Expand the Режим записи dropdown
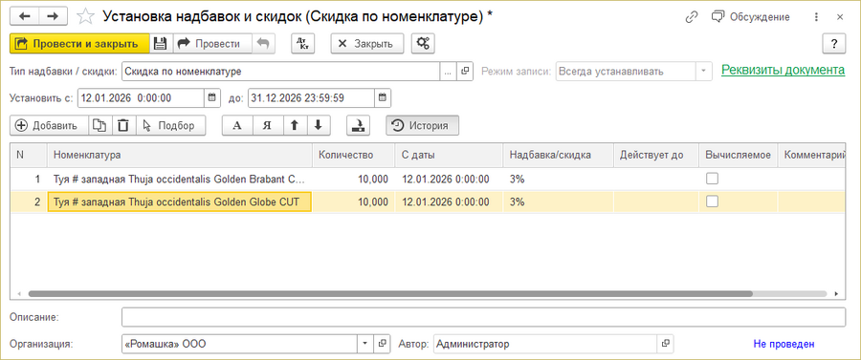The height and width of the screenshot is (360, 861). pos(703,72)
